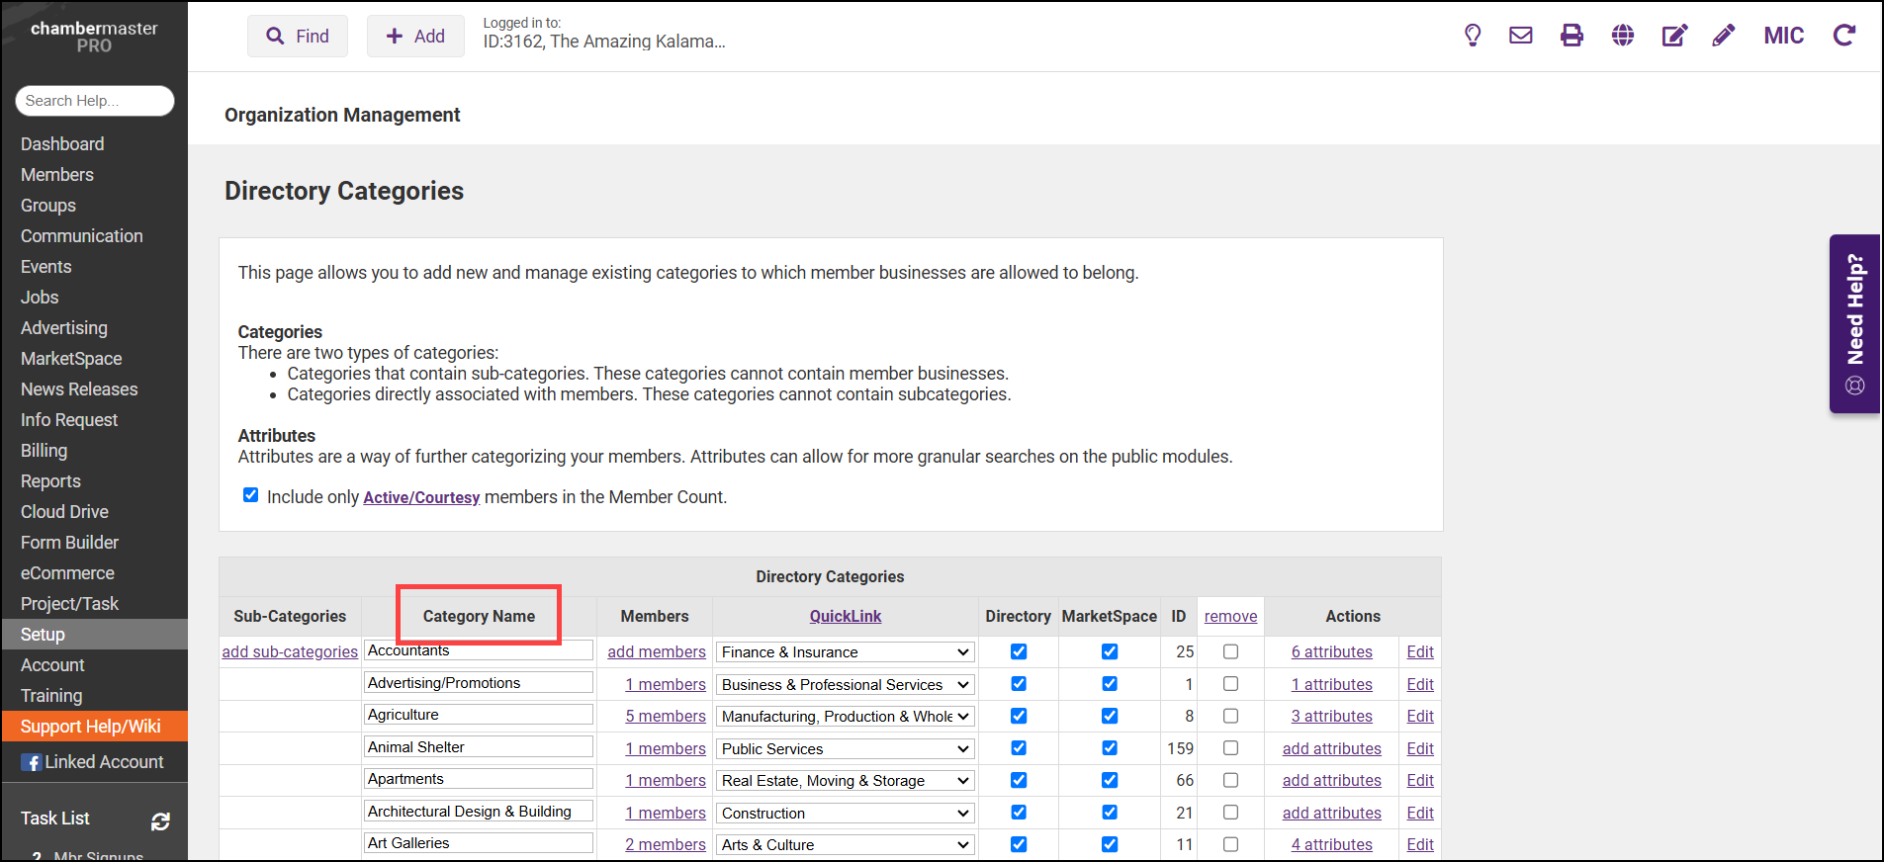Open Reports in the sidebar menu
This screenshot has height=862, width=1884.
pos(50,481)
